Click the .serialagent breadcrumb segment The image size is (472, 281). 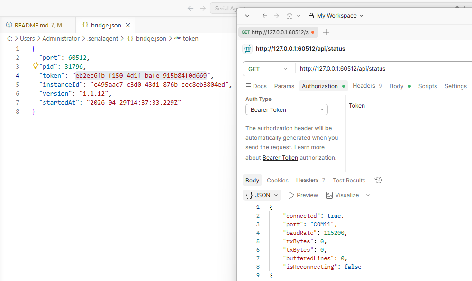(x=103, y=38)
